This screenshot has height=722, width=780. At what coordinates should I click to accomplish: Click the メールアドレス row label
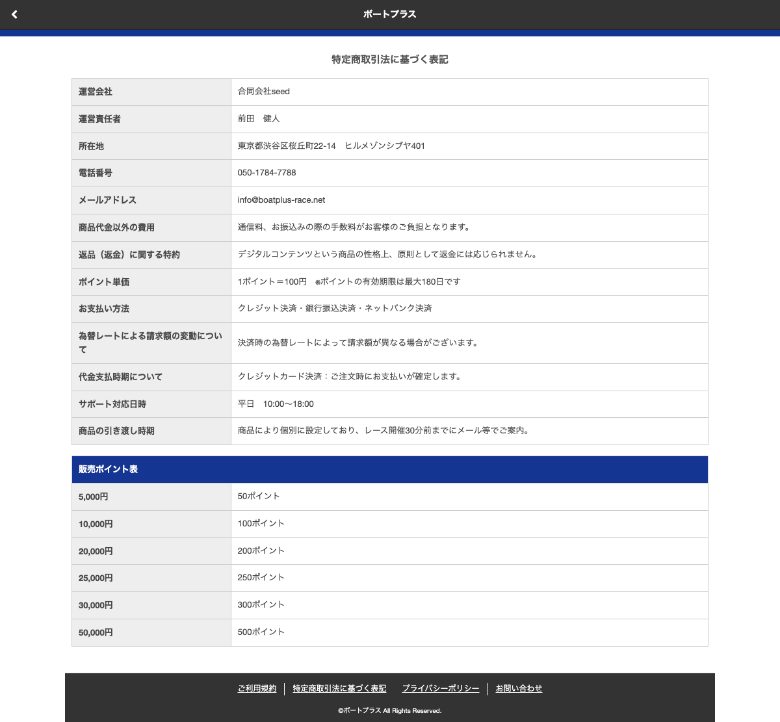(x=108, y=200)
